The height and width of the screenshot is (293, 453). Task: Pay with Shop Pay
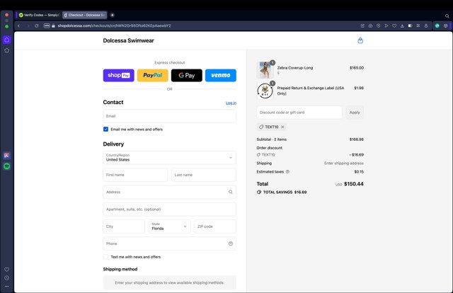pos(119,76)
